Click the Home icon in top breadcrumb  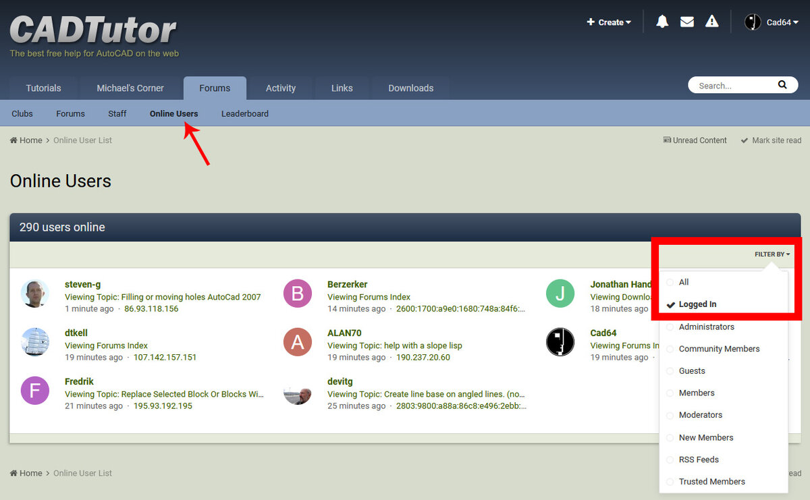pyautogui.click(x=13, y=140)
